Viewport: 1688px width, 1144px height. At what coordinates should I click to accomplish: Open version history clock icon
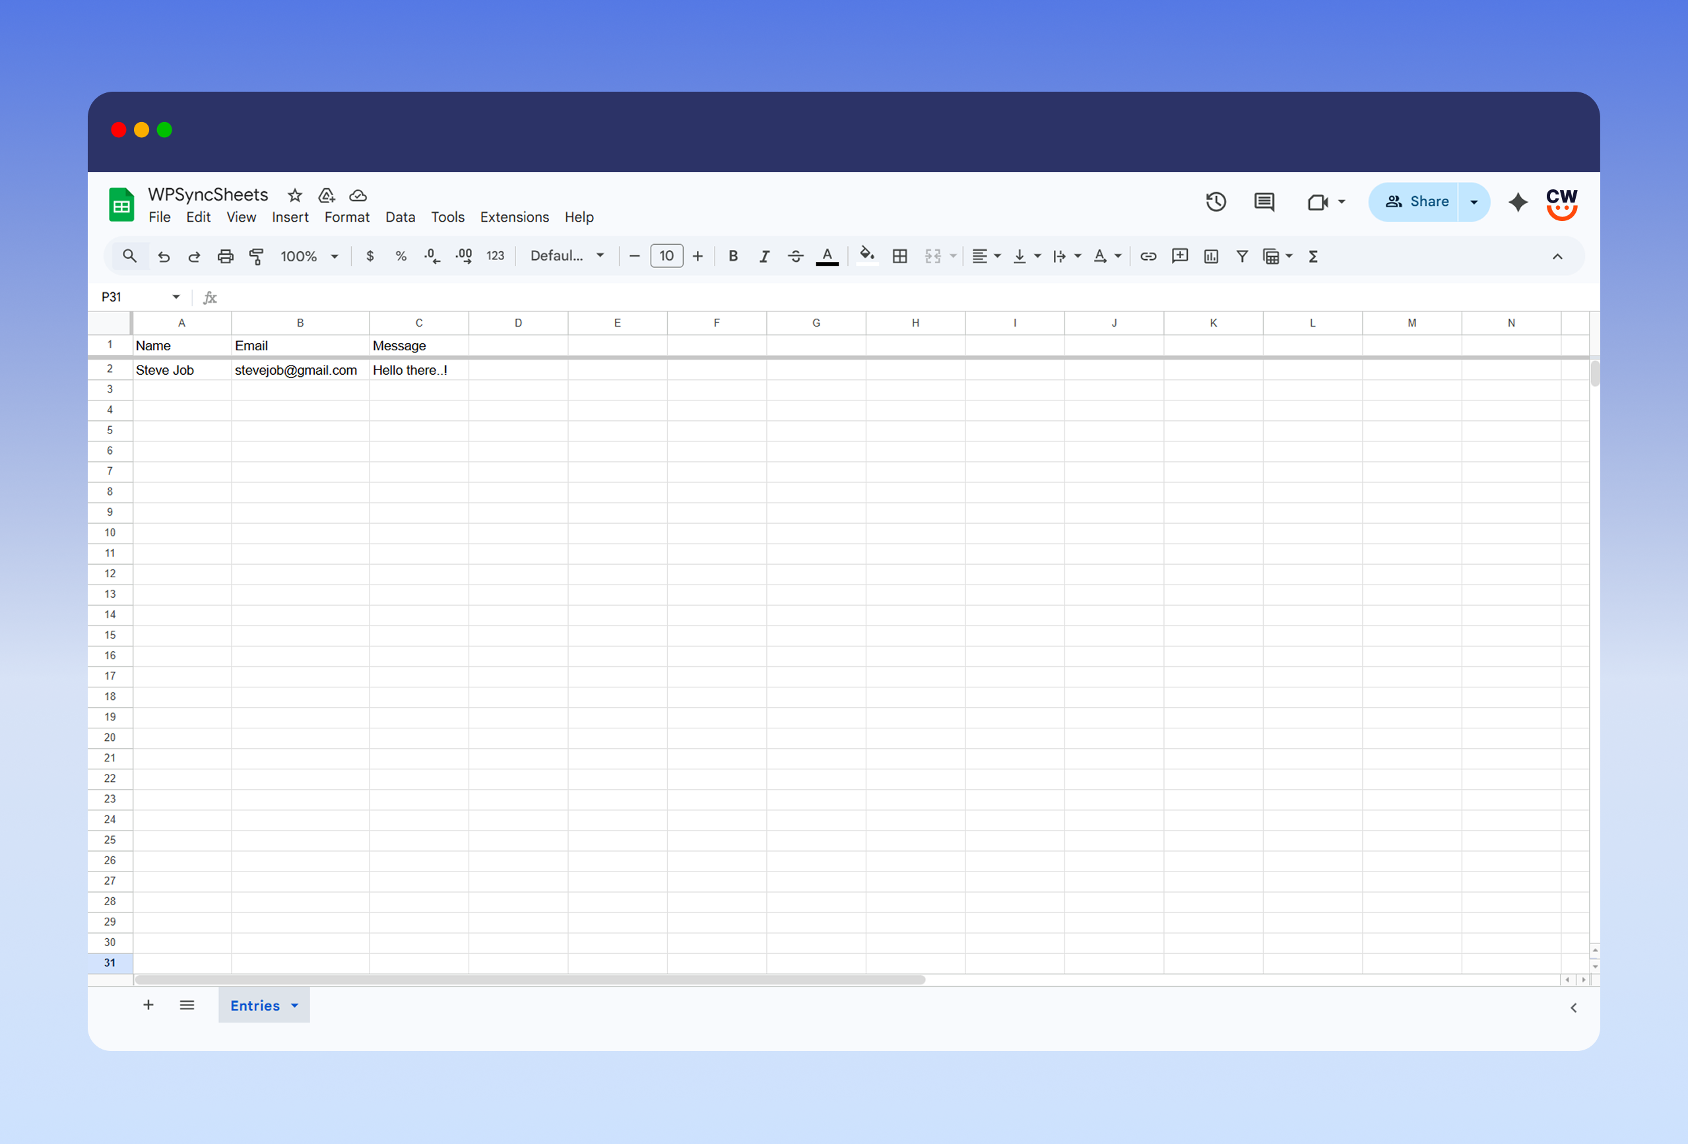click(x=1216, y=202)
